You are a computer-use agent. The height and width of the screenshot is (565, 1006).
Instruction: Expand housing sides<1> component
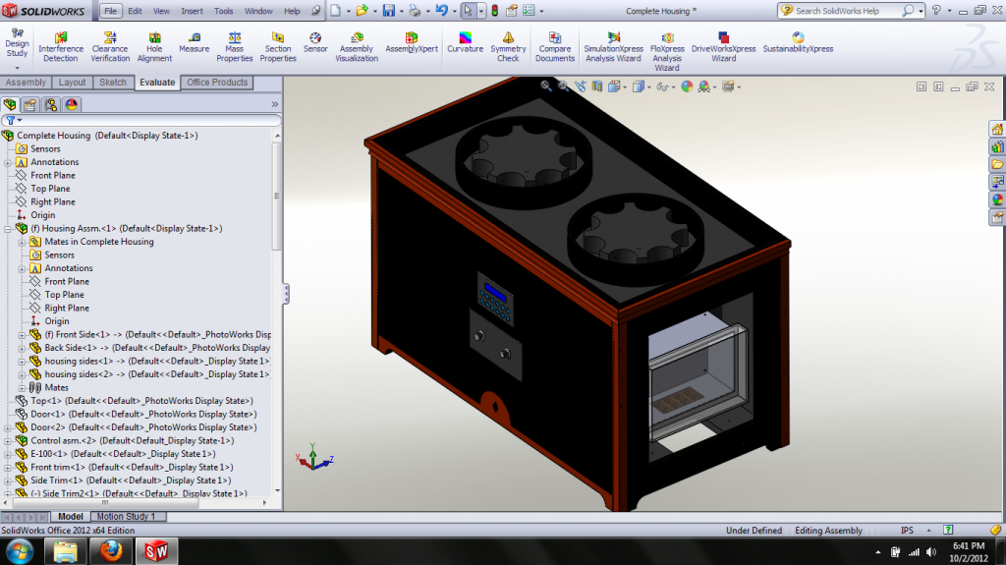22,362
